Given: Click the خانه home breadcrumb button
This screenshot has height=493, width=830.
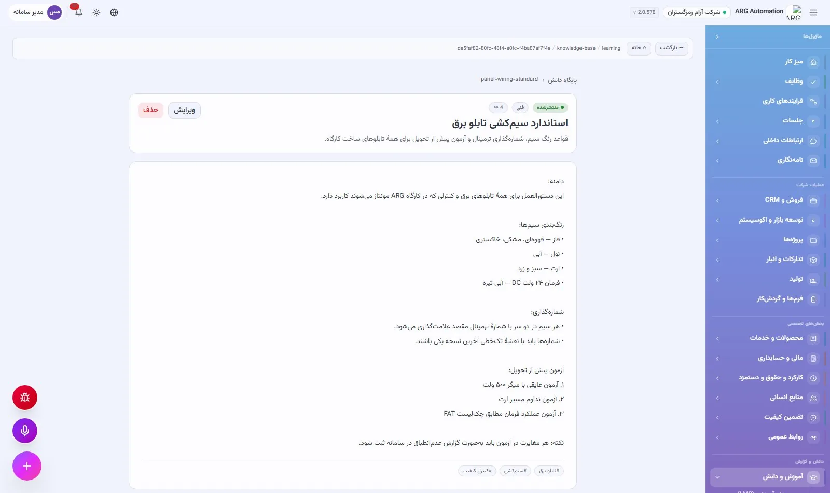Looking at the screenshot, I should click(x=639, y=48).
